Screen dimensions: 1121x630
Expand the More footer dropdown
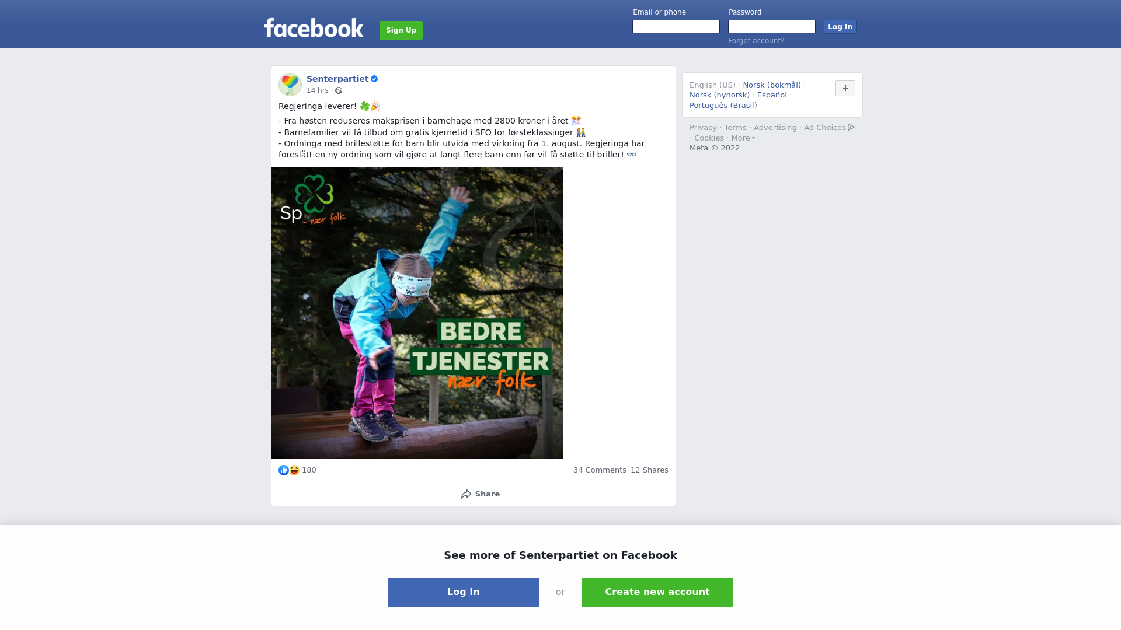pos(743,138)
